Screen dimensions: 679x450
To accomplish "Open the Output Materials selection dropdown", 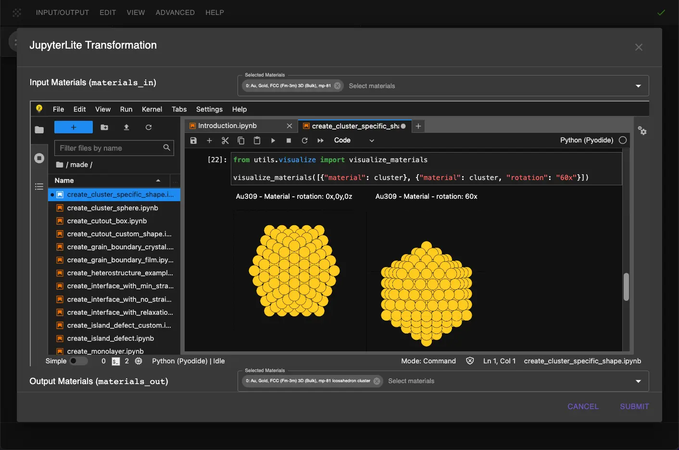I will pyautogui.click(x=638, y=381).
